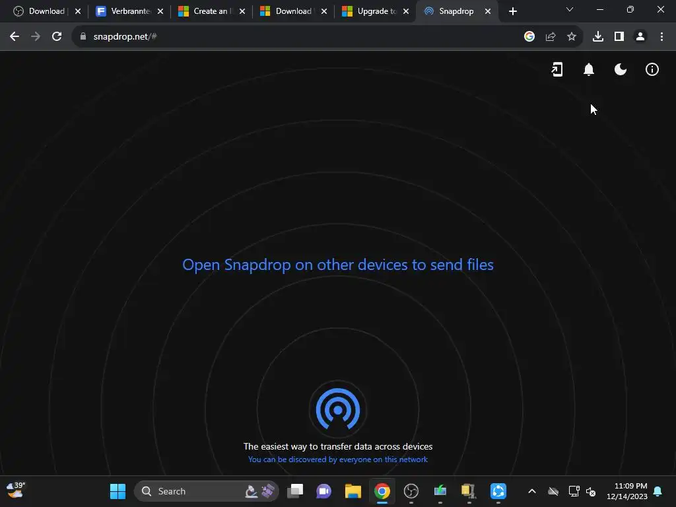Close the Snapdrop tab

pos(488,11)
